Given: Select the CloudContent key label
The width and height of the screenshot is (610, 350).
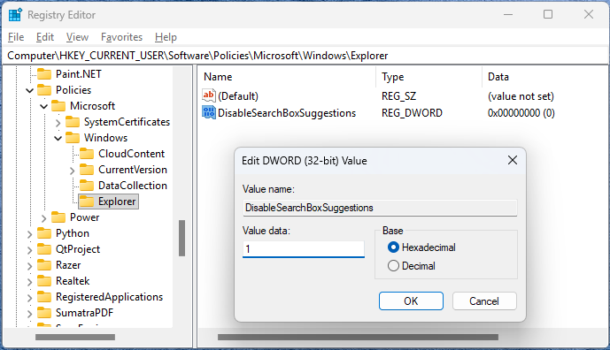Looking at the screenshot, I should point(132,154).
